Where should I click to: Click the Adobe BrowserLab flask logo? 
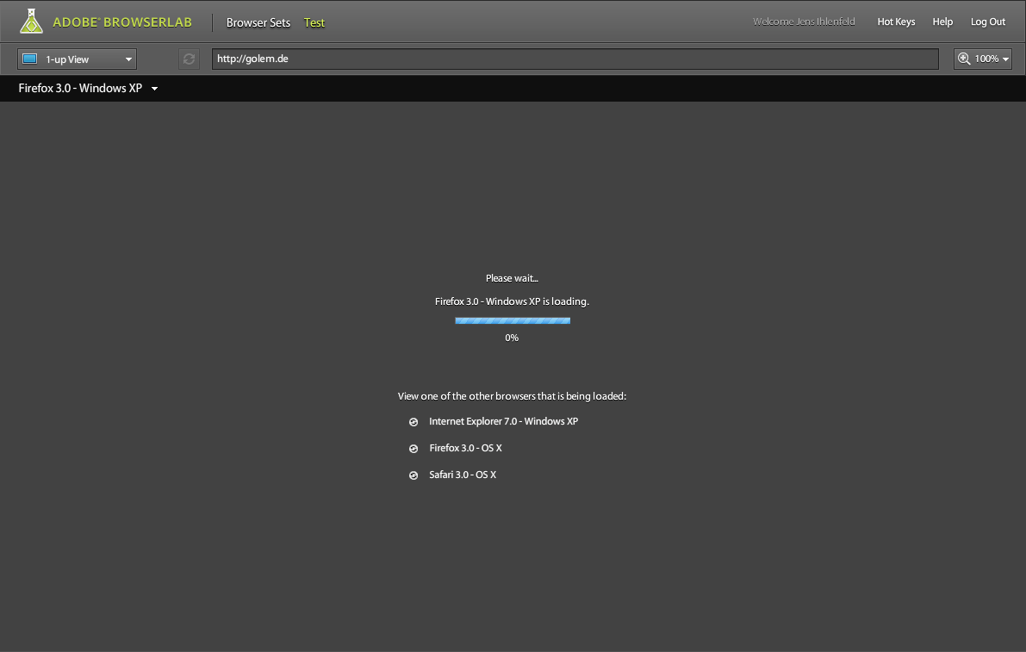click(31, 21)
